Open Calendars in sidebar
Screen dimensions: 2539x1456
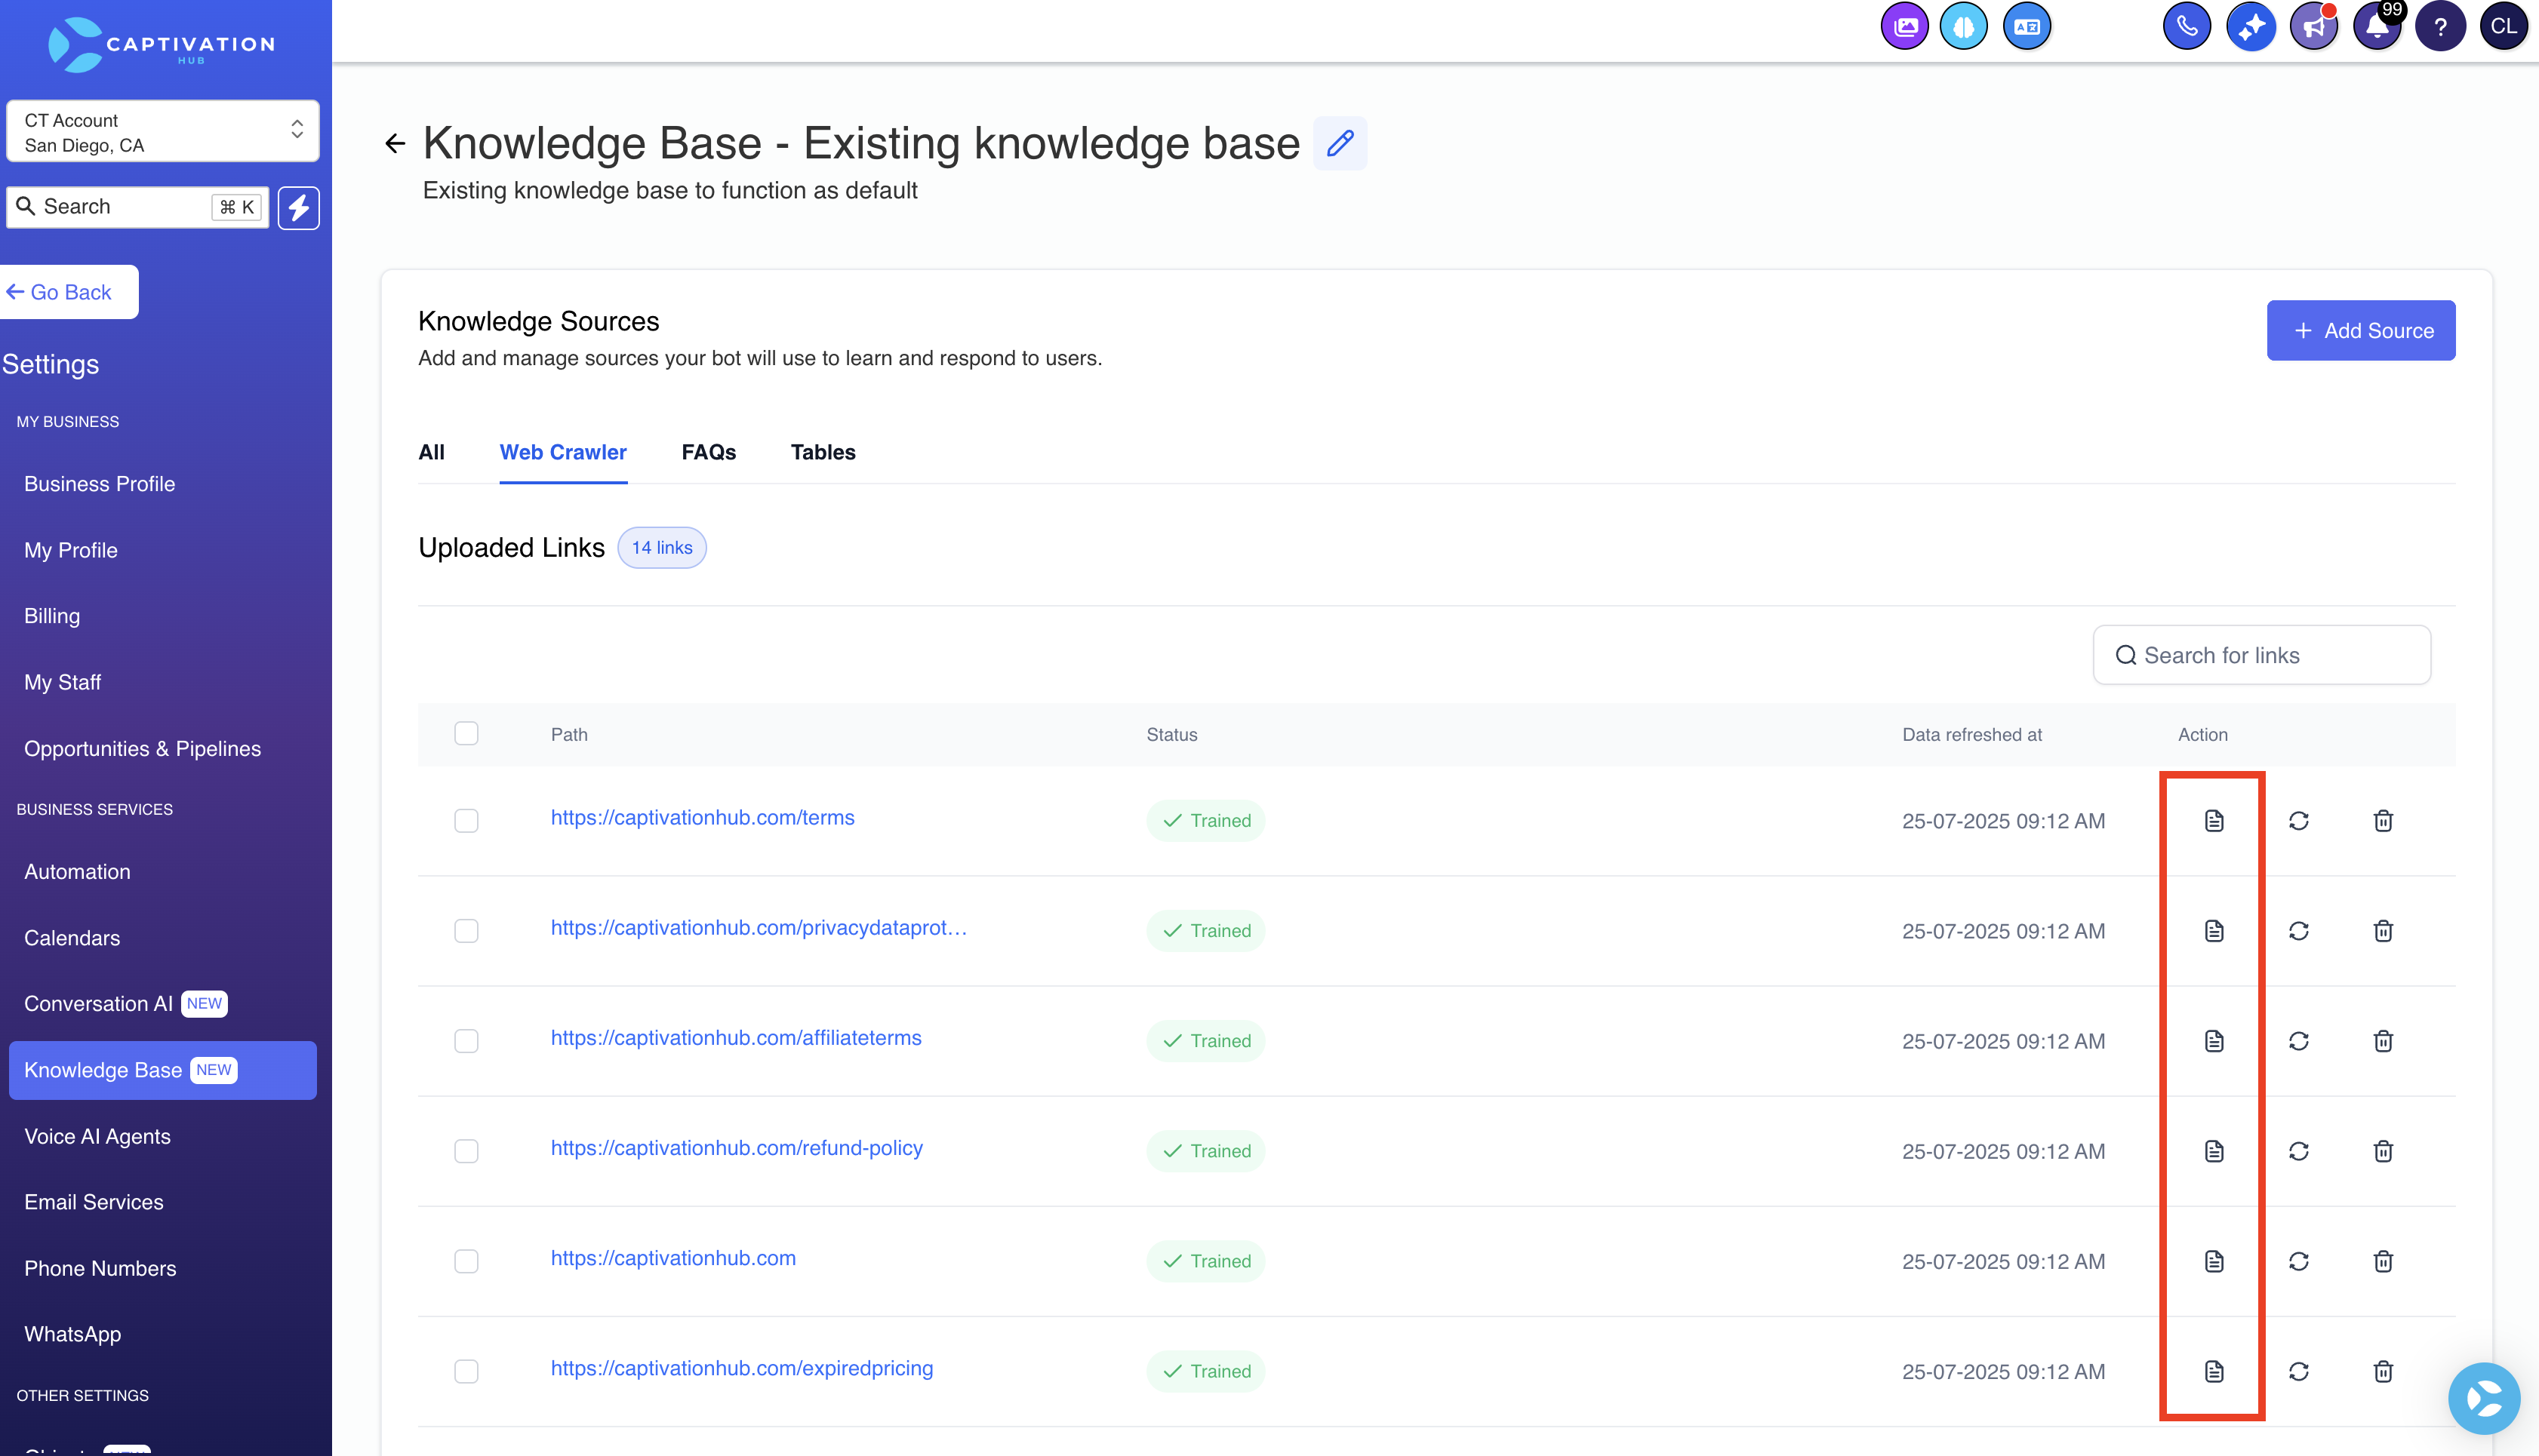72,938
